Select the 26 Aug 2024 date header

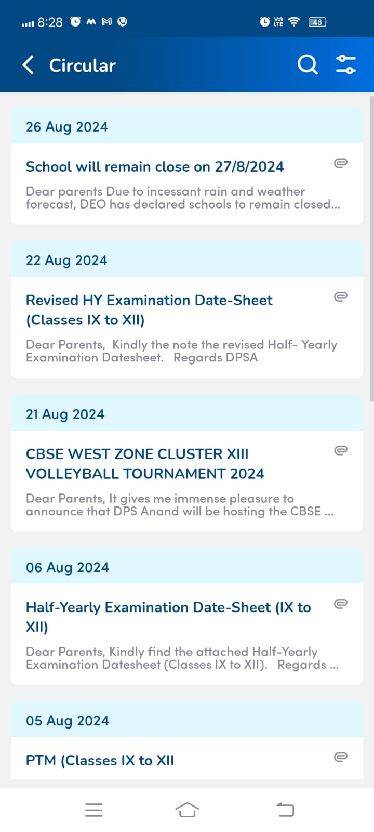click(x=67, y=127)
